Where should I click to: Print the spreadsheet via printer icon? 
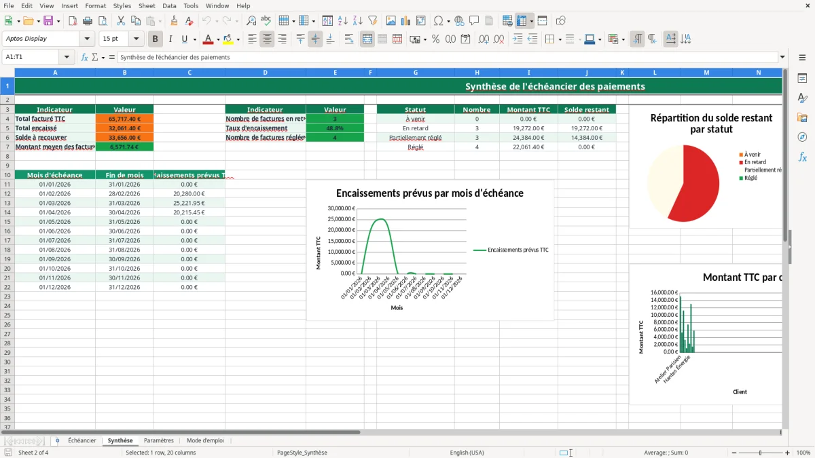pyautogui.click(x=88, y=21)
